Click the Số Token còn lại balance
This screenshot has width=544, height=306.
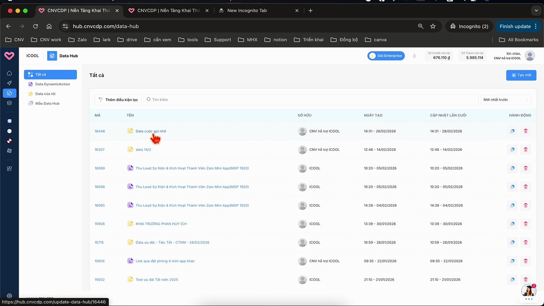point(472,56)
